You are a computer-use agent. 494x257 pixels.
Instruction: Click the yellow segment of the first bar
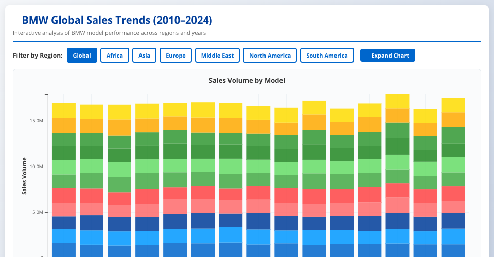point(64,111)
